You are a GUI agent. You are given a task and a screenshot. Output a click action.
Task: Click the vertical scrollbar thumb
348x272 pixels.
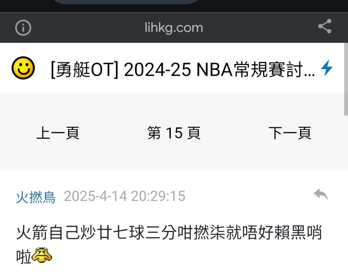(346, 79)
